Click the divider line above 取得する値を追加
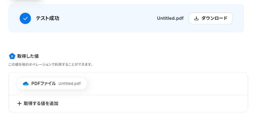The image size is (255, 125). tap(128, 95)
